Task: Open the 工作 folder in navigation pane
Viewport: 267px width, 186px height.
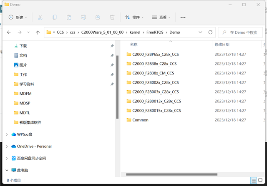Action: pos(20,74)
